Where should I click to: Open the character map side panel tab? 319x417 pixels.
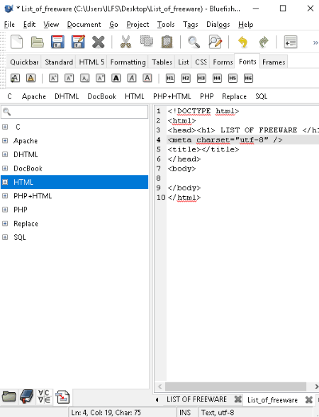(44, 396)
